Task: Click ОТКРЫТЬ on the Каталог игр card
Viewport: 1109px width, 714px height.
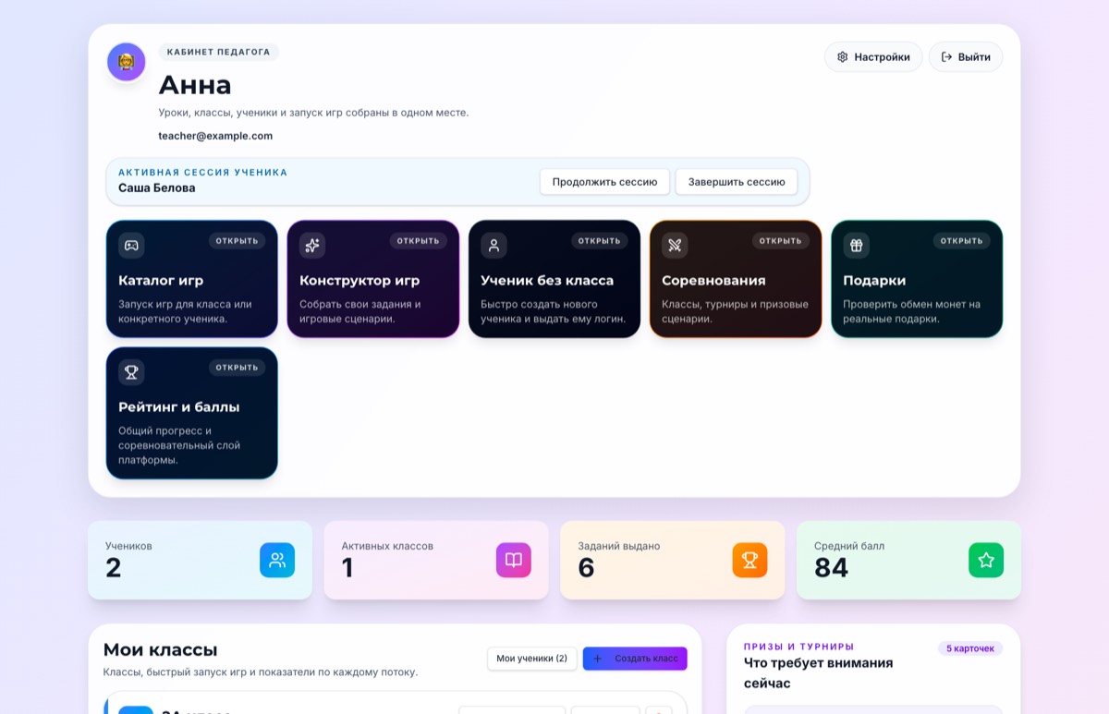Action: pyautogui.click(x=237, y=240)
